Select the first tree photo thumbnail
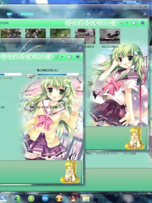The image size is (152, 203). point(11,33)
